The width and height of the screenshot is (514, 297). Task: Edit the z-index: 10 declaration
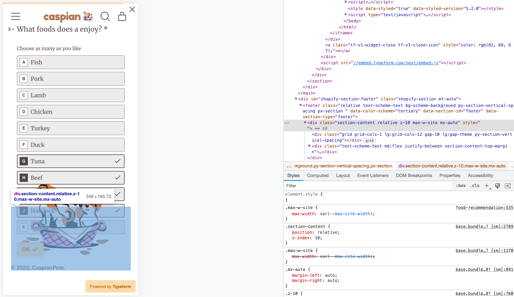307,238
